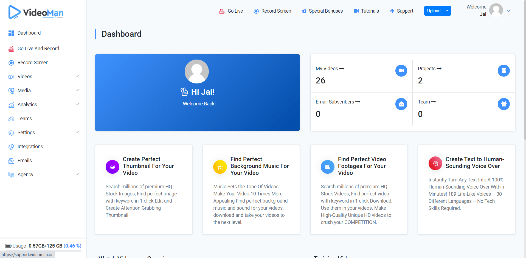526x258 pixels.
Task: Click the Special Bonuses gift icon
Action: point(304,11)
